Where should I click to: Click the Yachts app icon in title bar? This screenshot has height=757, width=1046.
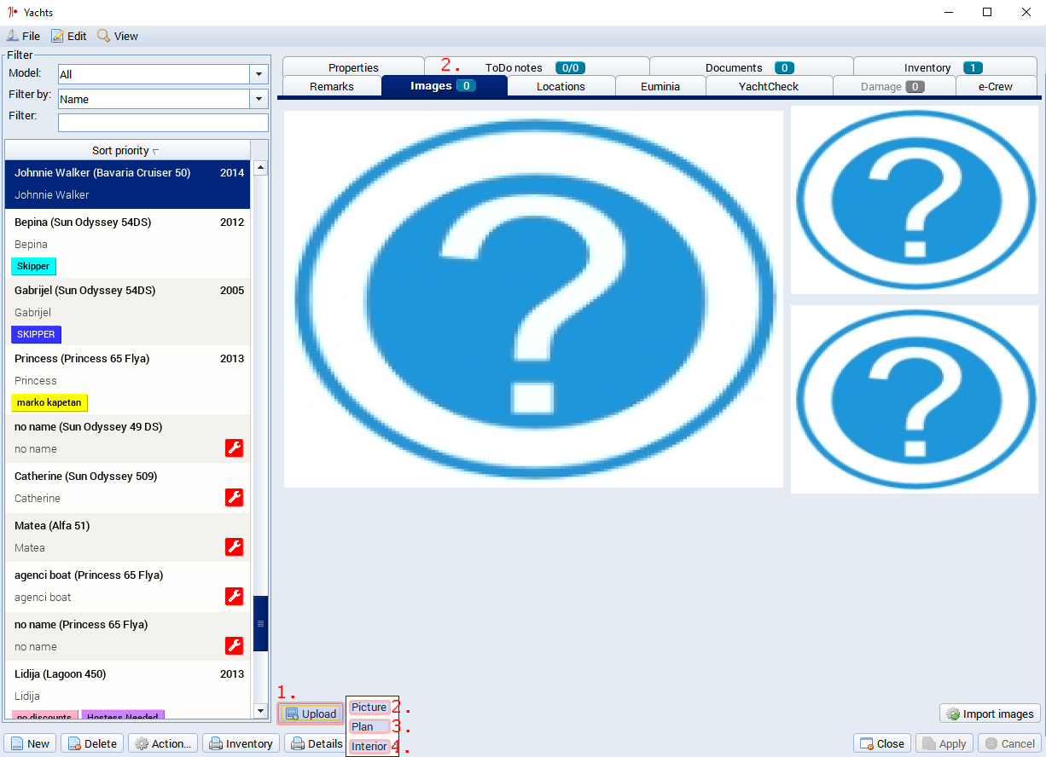[x=12, y=12]
